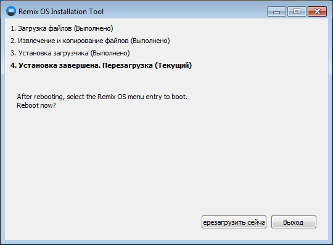Screen dimensions: 333x245
Task: Minimize the Remix OS Installation Tool window
Action: pyautogui.click(x=276, y=12)
